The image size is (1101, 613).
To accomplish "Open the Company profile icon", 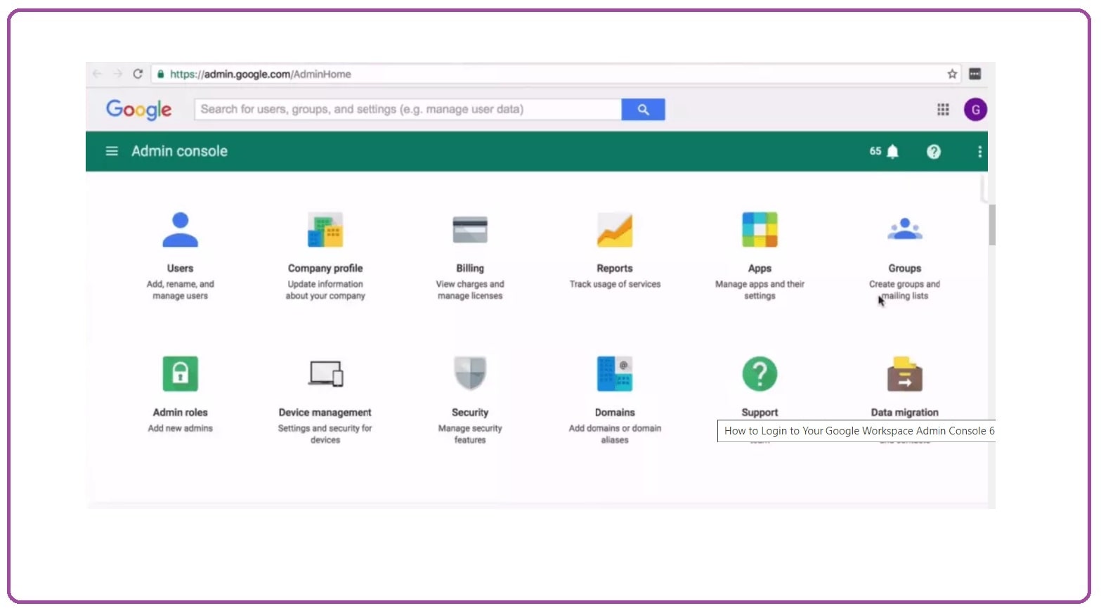I will [325, 230].
